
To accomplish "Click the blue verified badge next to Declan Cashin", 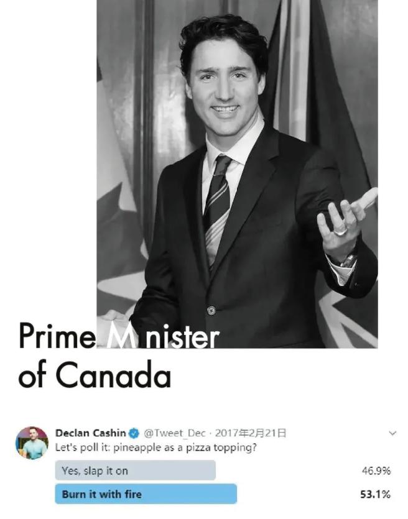I will [134, 433].
